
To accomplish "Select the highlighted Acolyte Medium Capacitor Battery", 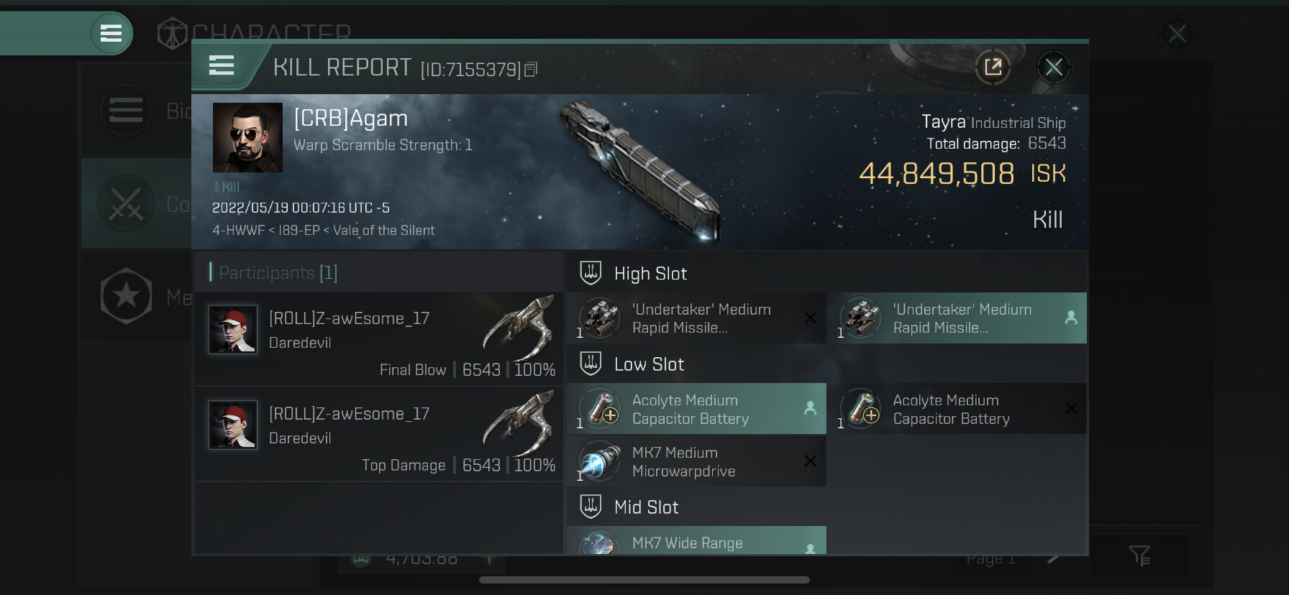I will tap(696, 409).
